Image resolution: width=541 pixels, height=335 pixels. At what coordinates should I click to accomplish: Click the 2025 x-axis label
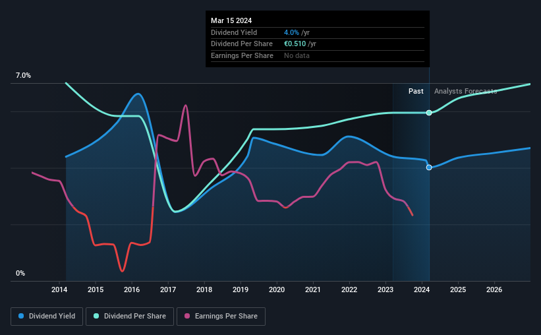point(458,289)
